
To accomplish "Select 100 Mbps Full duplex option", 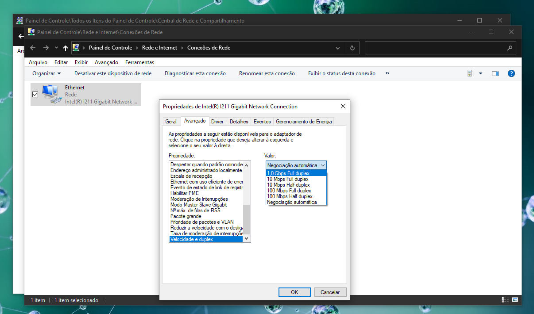I will 296,191.
